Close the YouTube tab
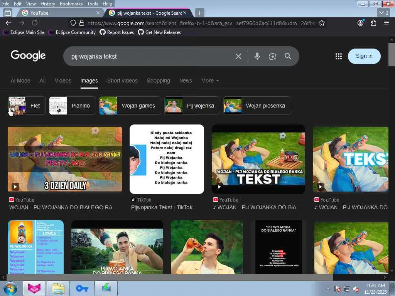Image resolution: width=395 pixels, height=296 pixels. [x=98, y=13]
